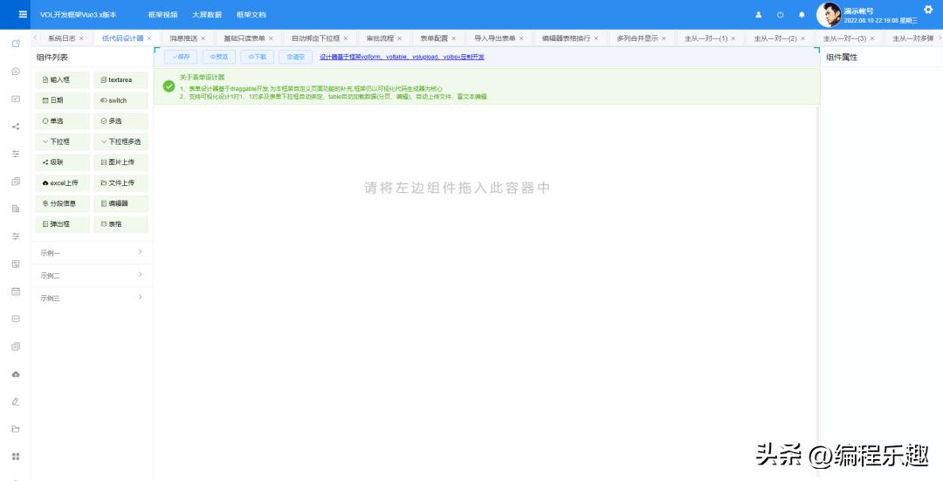Switch to the 主从一对一(2) tab

point(775,38)
